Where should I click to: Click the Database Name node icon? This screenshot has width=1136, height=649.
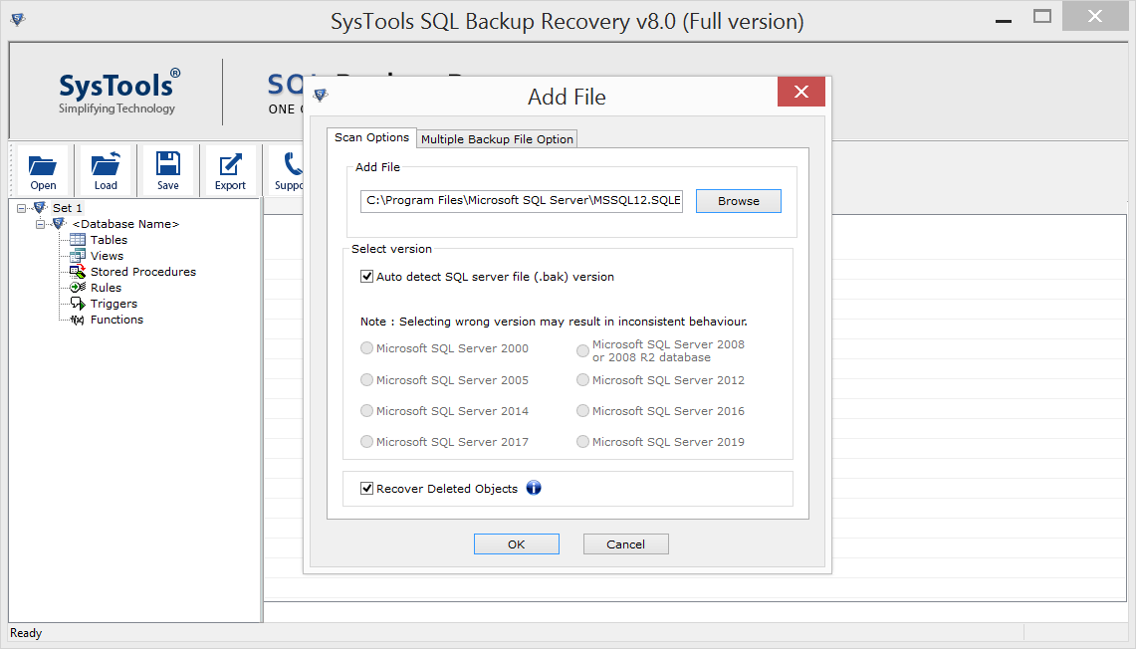tap(60, 224)
